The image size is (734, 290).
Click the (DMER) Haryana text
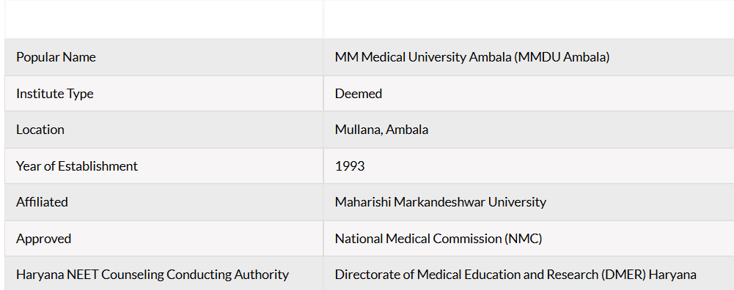pyautogui.click(x=648, y=275)
